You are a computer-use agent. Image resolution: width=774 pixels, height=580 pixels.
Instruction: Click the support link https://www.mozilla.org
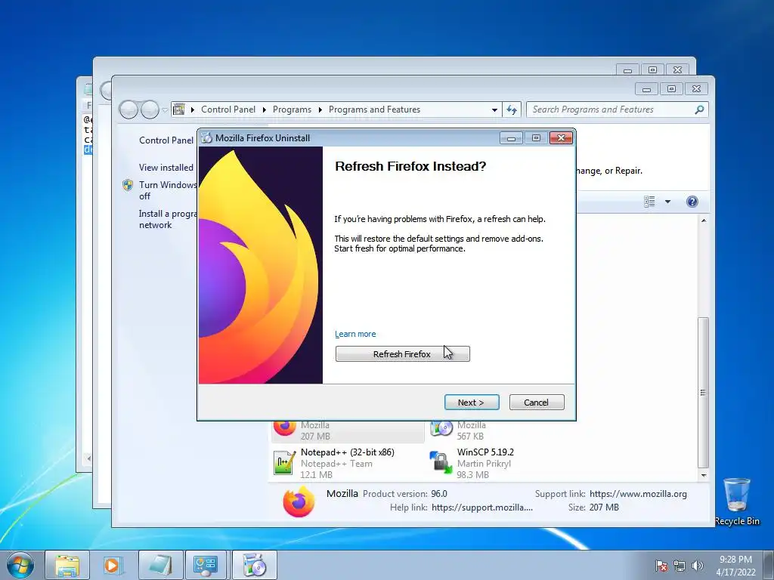638,494
